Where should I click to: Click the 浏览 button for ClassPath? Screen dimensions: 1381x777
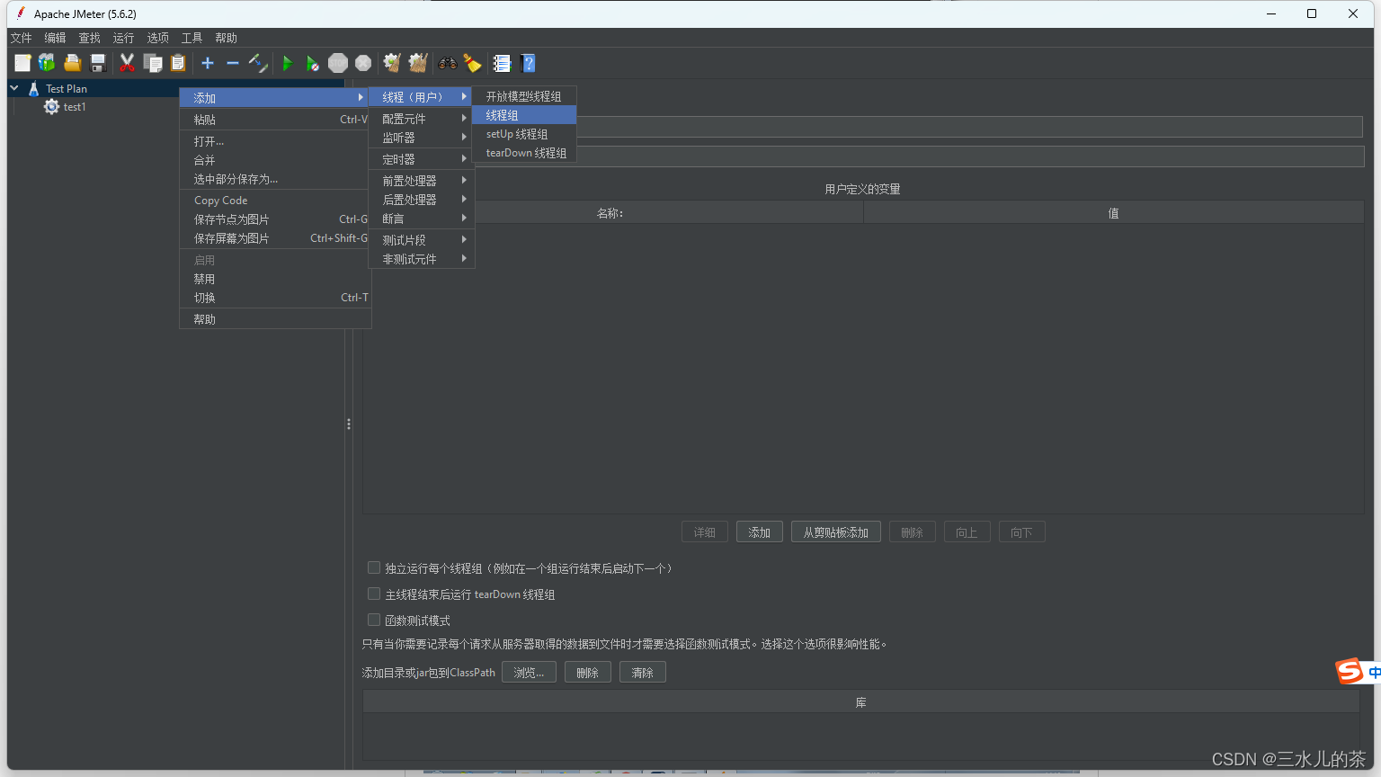click(x=529, y=672)
